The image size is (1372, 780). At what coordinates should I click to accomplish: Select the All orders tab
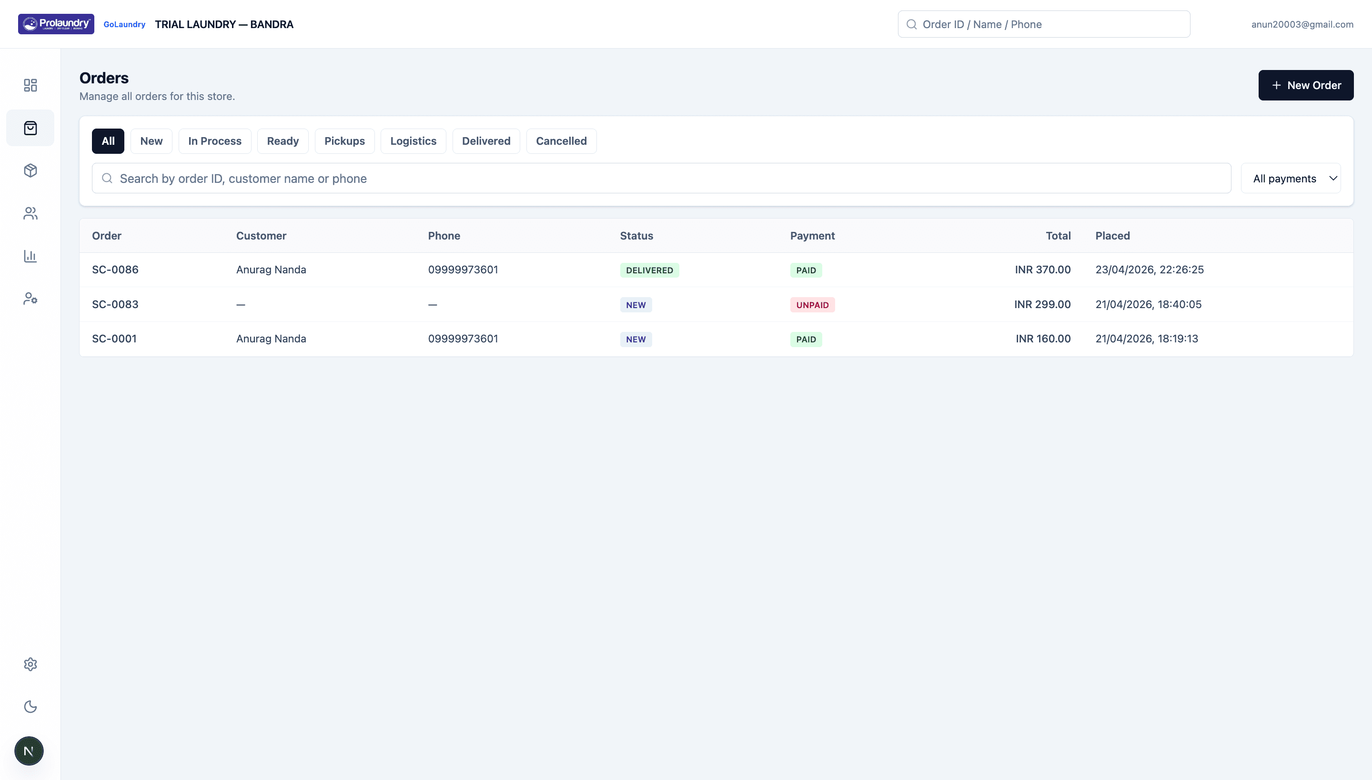pyautogui.click(x=108, y=141)
